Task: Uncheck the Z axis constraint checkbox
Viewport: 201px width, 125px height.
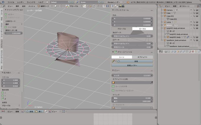Action: coord(3,99)
